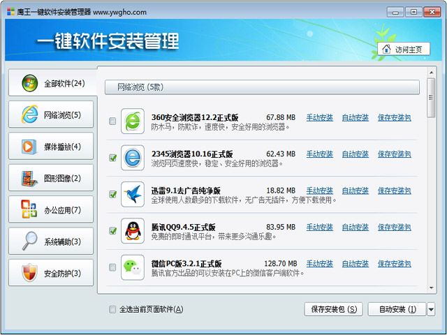Open the 图形图像(2) category
Image resolution: width=447 pixels, height=335 pixels.
[x=51, y=178]
